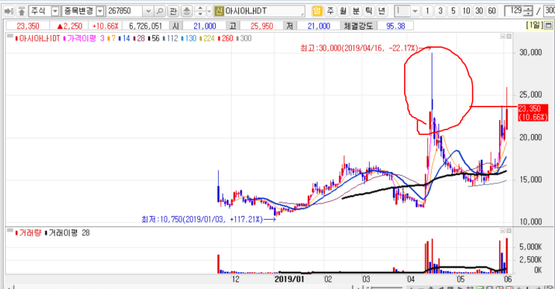Screen dimensions: 555x289
Task: Click the 3 interval button
Action: point(440,11)
